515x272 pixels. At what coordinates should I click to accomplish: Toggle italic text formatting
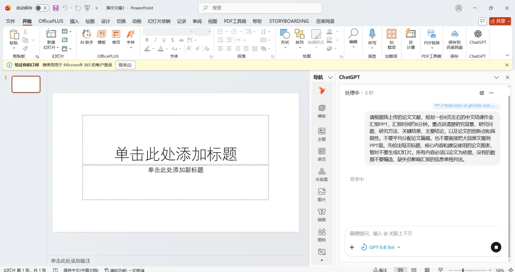[x=155, y=40]
